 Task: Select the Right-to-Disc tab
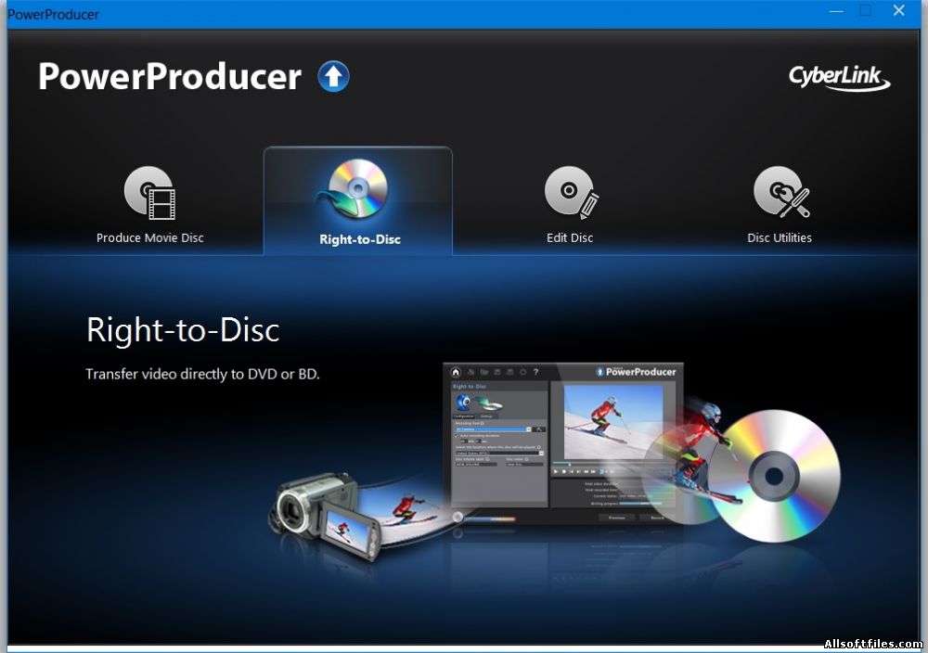358,201
